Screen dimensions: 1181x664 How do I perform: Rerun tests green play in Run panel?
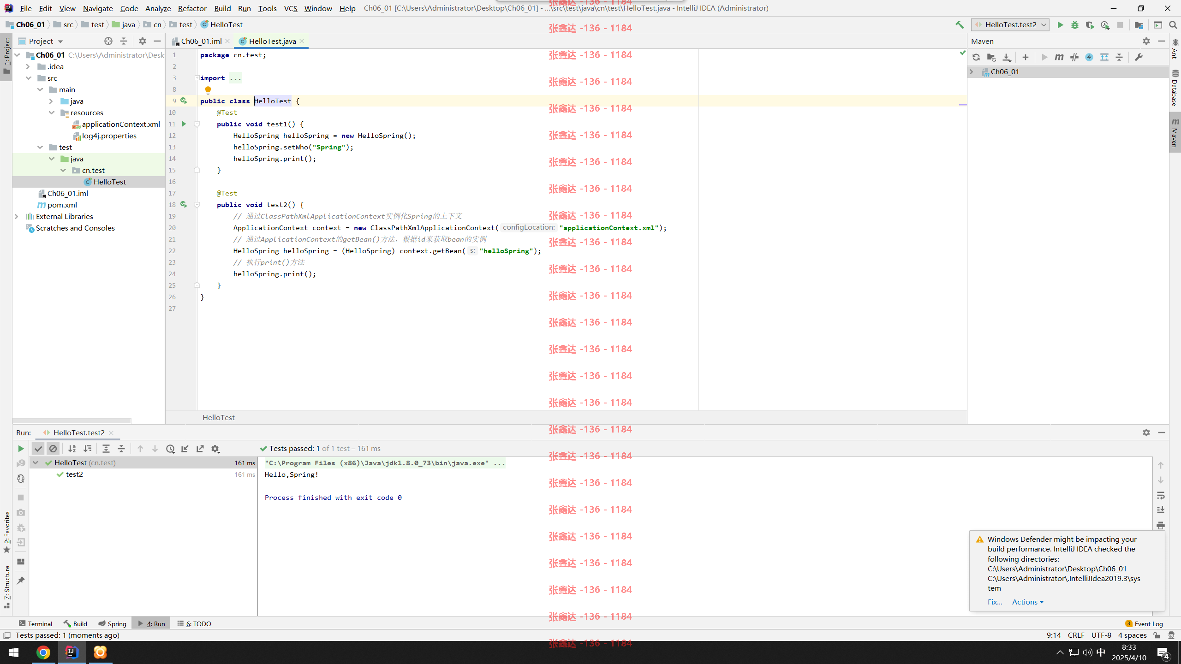[21, 449]
